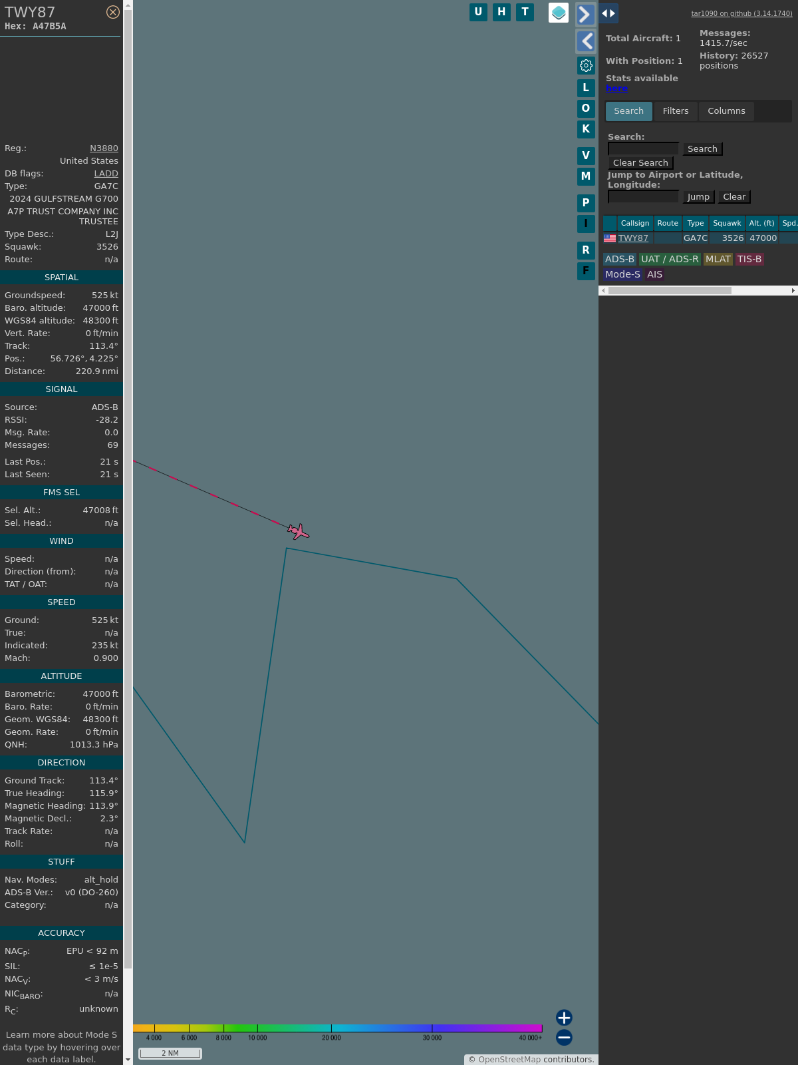
Task: Toggle the U map button
Action: click(x=478, y=12)
